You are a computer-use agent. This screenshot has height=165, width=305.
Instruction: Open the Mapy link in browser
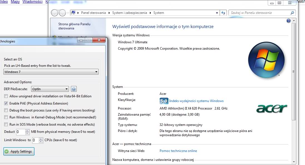[x=15, y=2]
